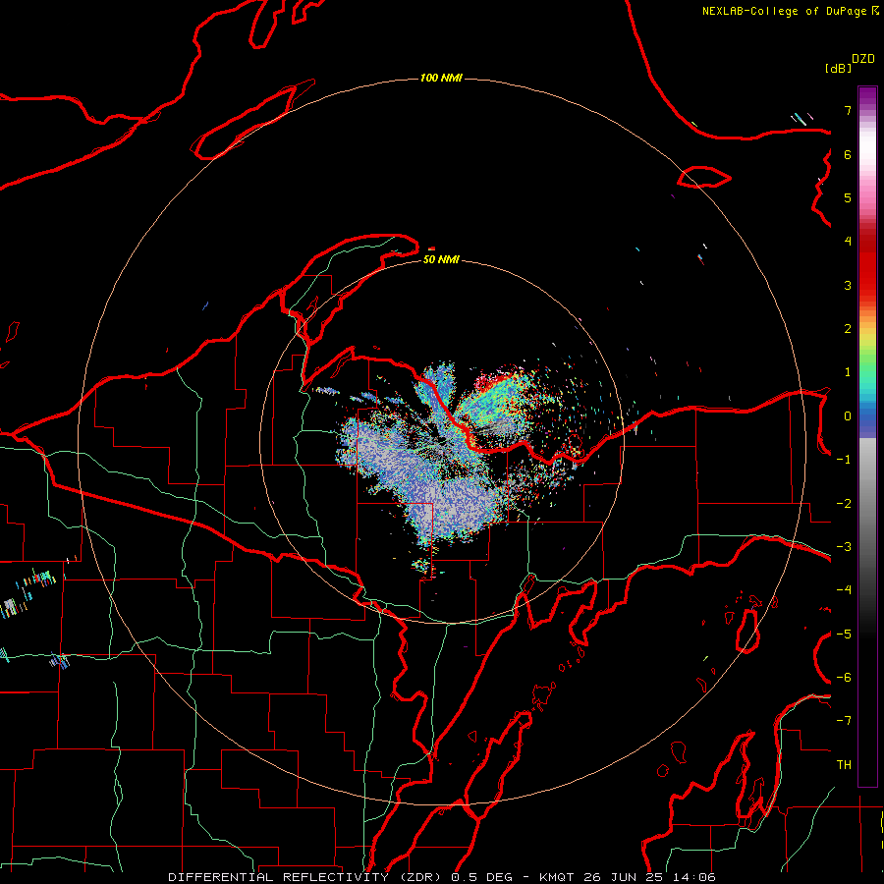Click the DZD legend title
This screenshot has height=884, width=884.
coord(863,59)
